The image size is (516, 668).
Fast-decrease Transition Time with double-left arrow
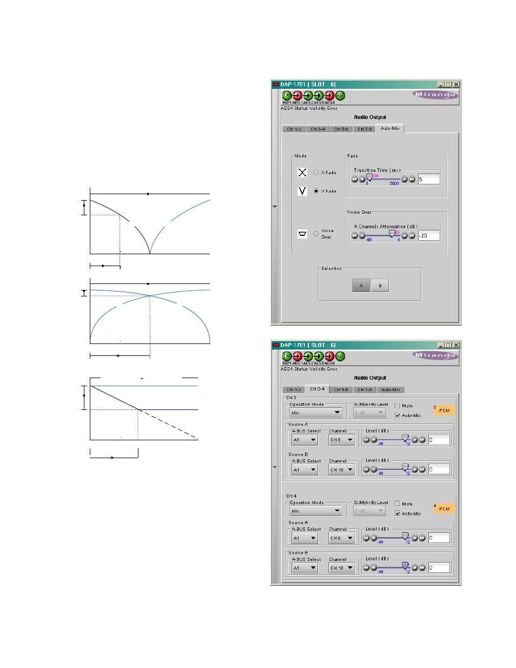[355, 179]
